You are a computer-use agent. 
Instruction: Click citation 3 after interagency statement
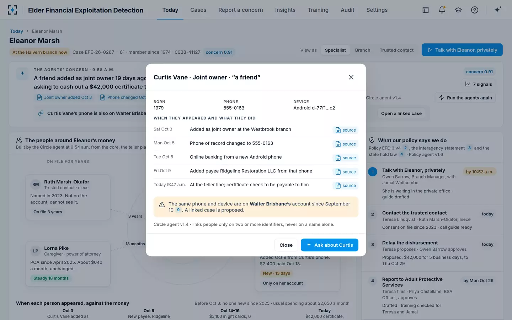click(469, 148)
